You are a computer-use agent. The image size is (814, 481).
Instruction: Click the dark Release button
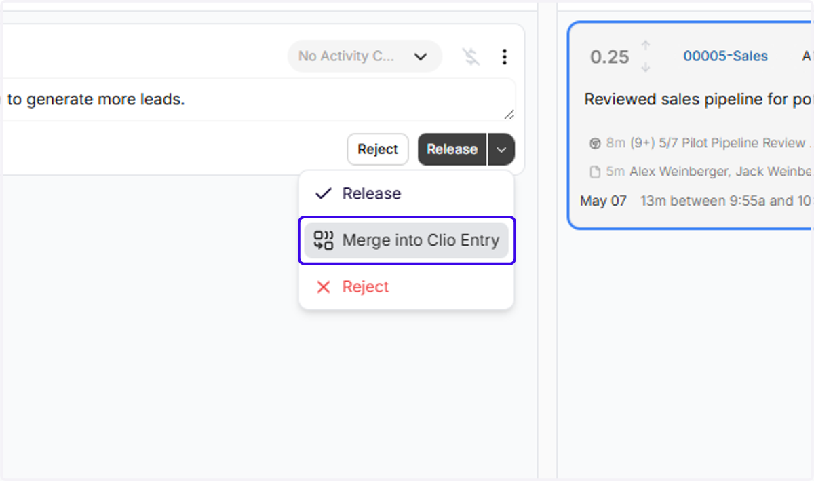click(x=452, y=149)
